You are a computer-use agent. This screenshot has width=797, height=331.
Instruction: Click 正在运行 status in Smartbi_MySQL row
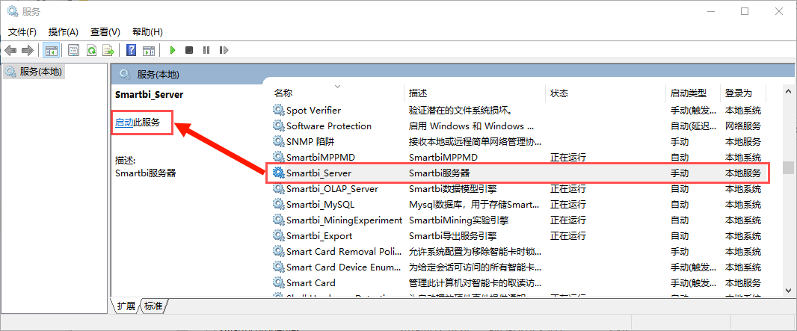point(568,205)
